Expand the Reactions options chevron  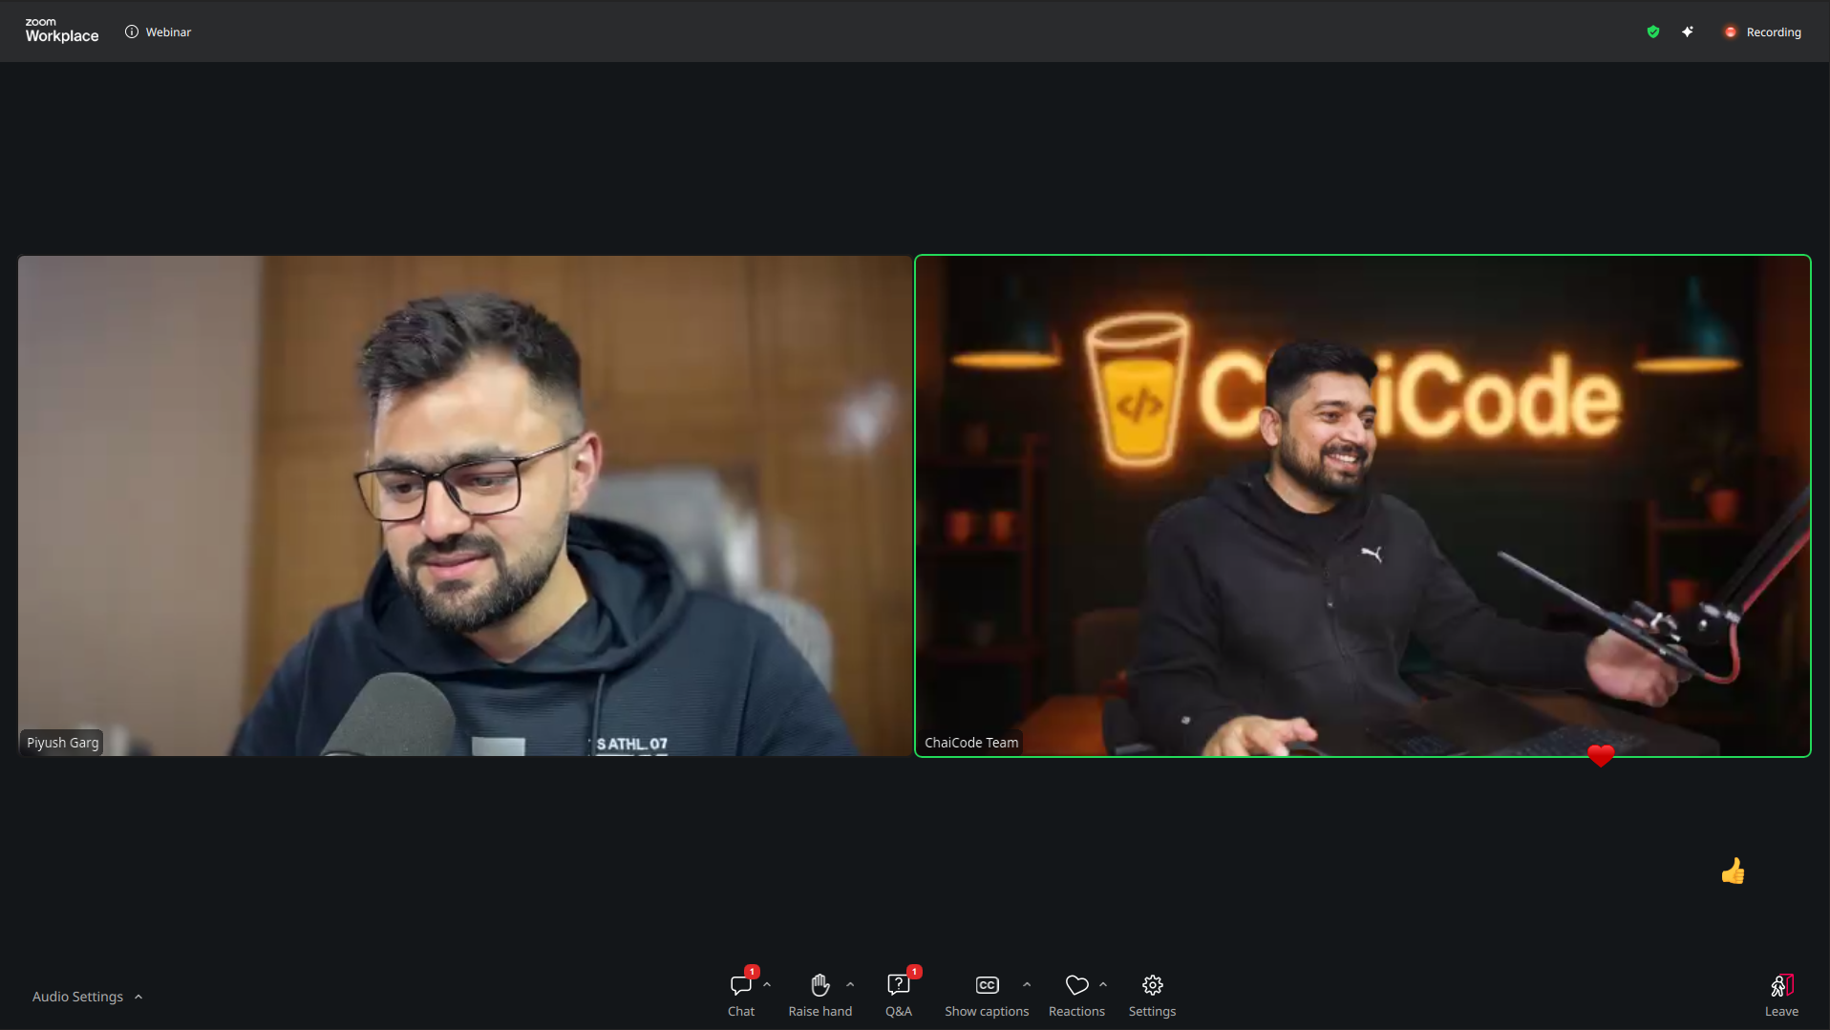[1103, 984]
